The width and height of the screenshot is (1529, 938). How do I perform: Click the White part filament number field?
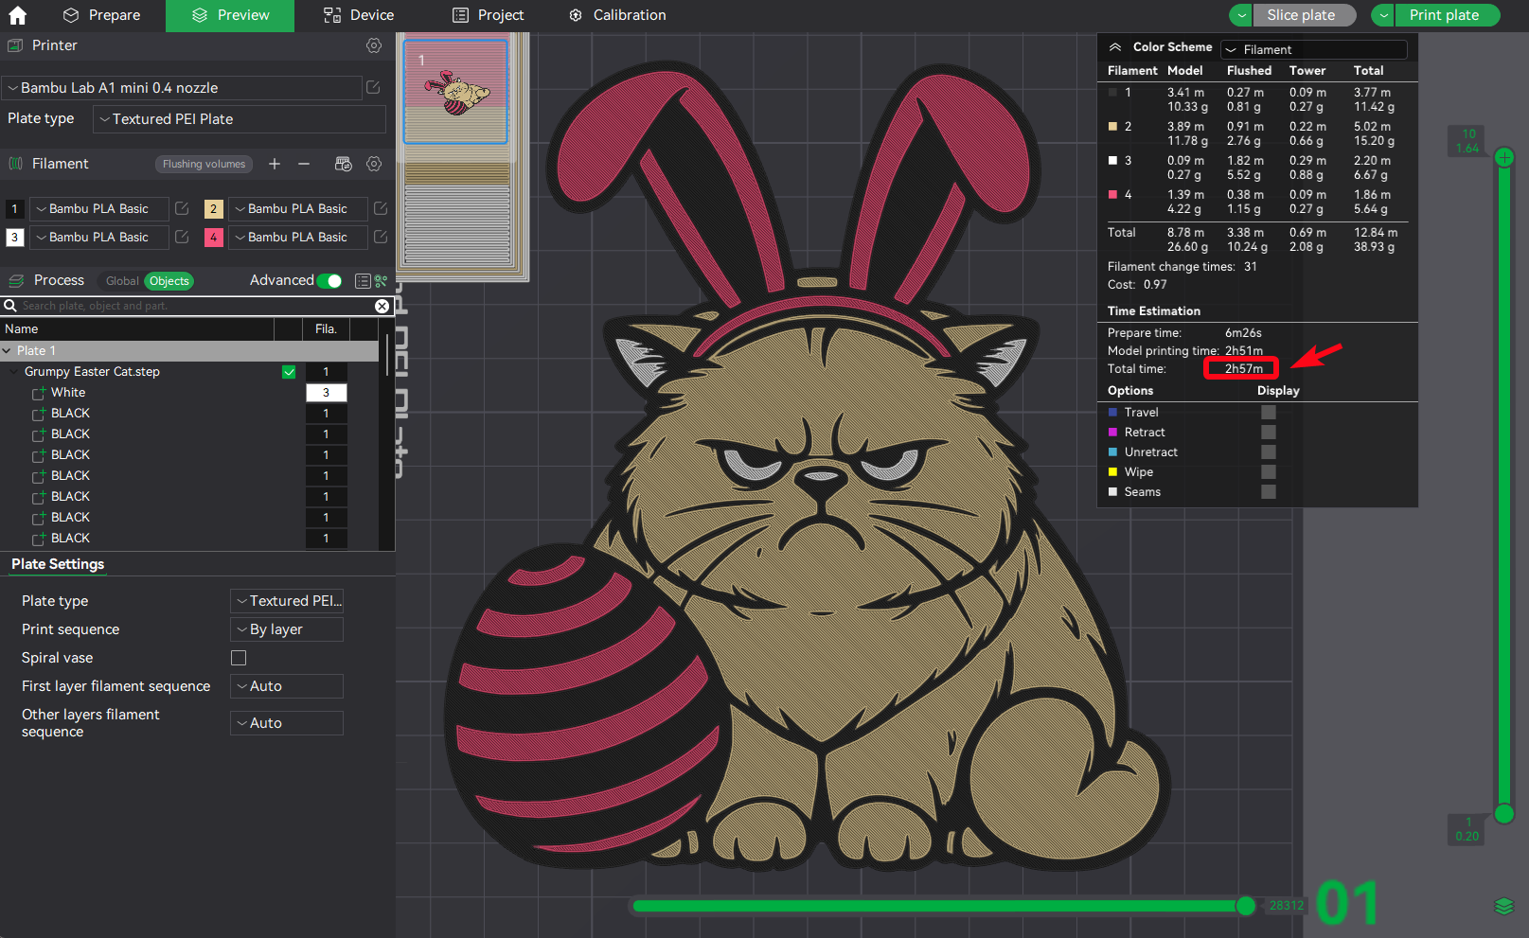[327, 393]
